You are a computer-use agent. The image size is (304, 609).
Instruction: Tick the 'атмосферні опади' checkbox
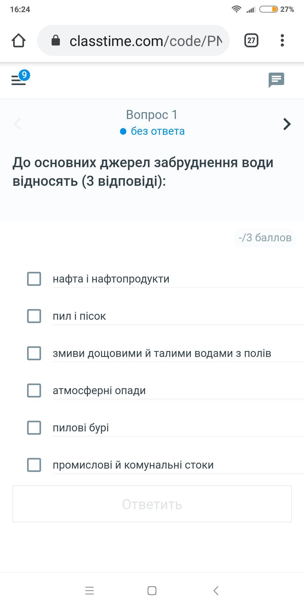coord(34,390)
